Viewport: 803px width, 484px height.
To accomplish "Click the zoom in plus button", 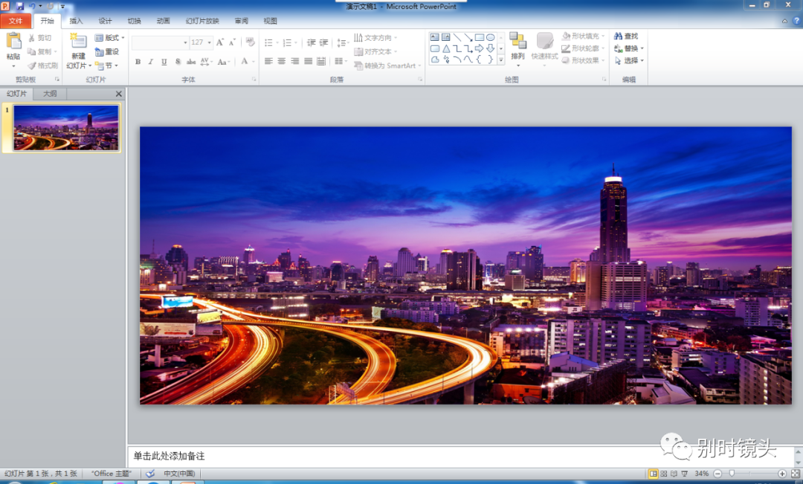I will pyautogui.click(x=782, y=474).
